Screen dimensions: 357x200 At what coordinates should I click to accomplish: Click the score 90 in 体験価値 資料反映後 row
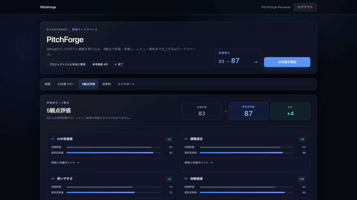tap(304, 192)
